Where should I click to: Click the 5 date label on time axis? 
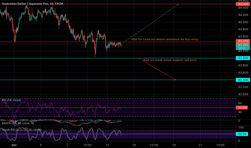pyautogui.click(x=41, y=145)
